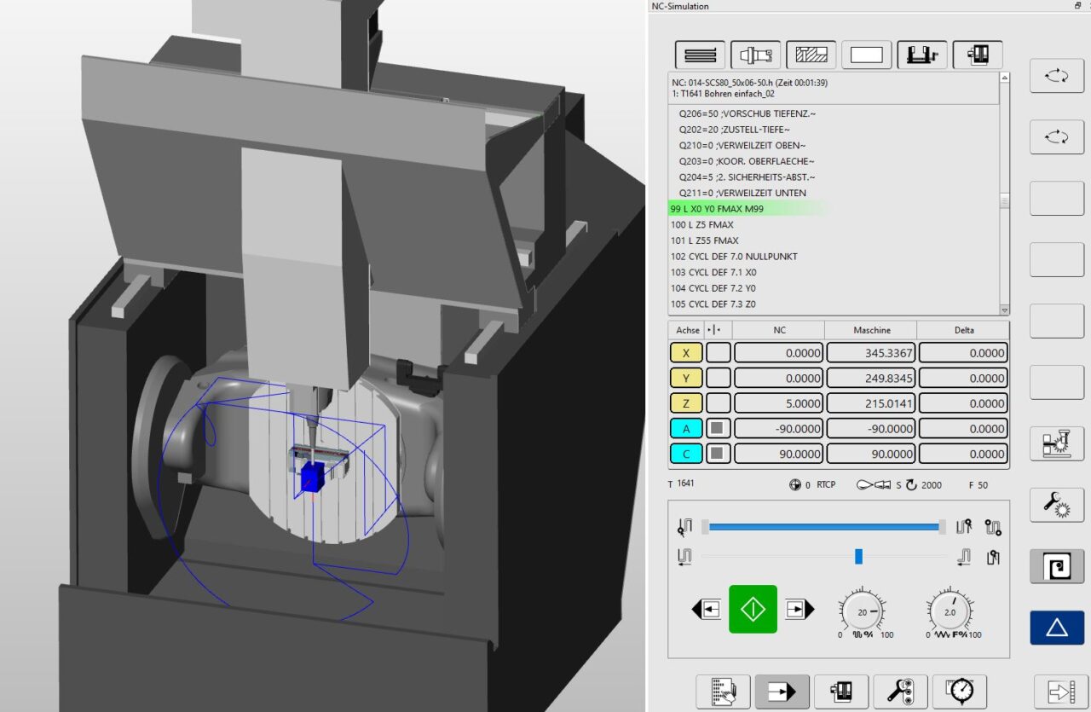Open the axis column header filter arrows
This screenshot has width=1091, height=712.
(x=714, y=330)
